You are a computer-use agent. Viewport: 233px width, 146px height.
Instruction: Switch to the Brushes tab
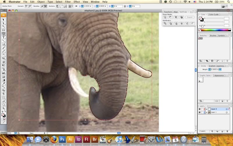(x=213, y=35)
